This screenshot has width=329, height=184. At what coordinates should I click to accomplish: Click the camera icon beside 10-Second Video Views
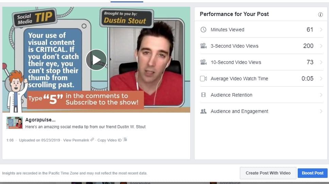point(203,62)
